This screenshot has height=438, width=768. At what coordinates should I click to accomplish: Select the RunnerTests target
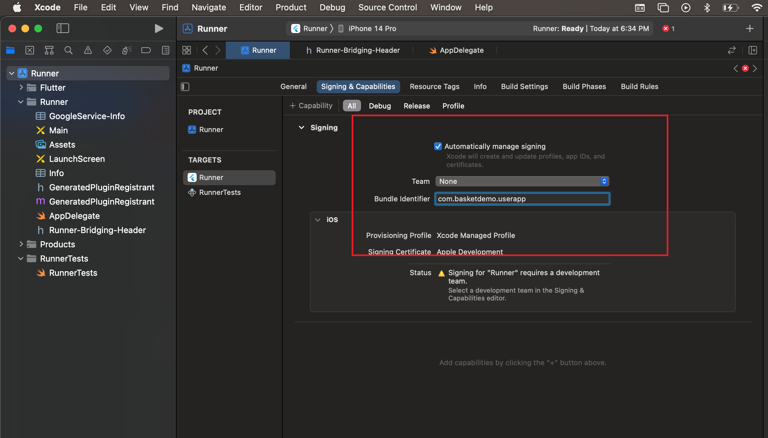click(214, 193)
